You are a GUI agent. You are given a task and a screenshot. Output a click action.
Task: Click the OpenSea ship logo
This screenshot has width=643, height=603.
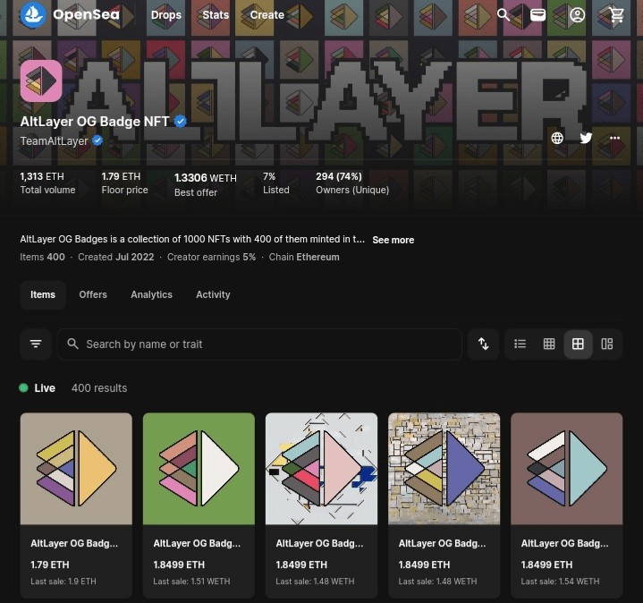click(x=33, y=15)
